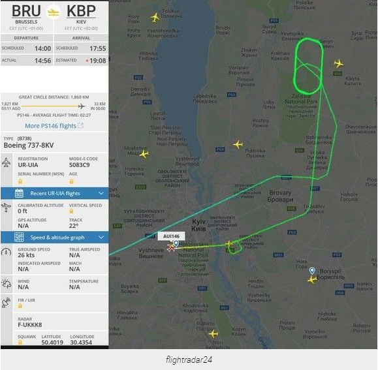Click the locked Age padlock icon
This screenshot has width=378, height=370.
click(x=71, y=181)
